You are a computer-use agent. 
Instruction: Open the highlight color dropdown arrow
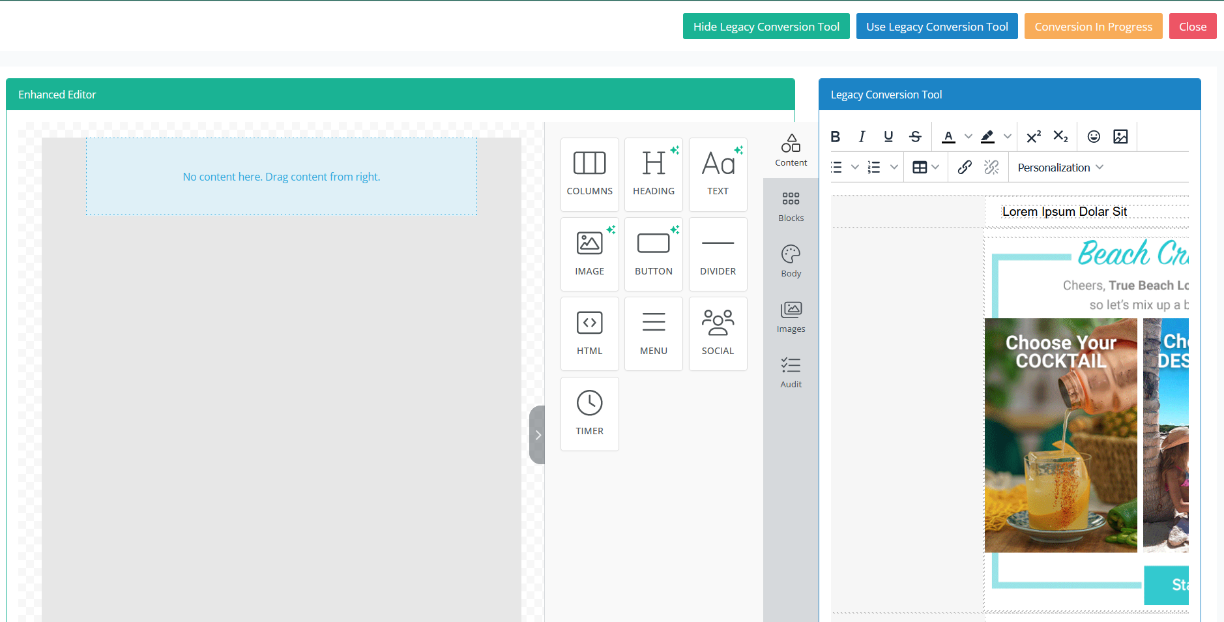point(1008,136)
